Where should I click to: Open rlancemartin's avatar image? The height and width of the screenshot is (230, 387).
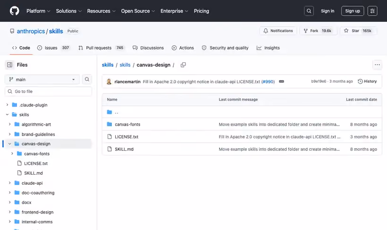(109, 82)
